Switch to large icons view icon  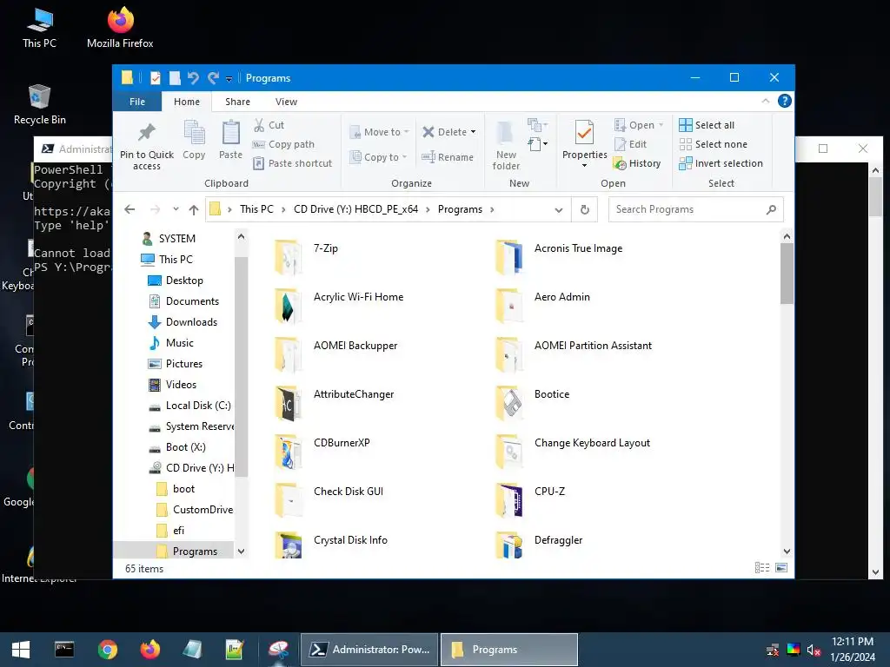point(781,568)
